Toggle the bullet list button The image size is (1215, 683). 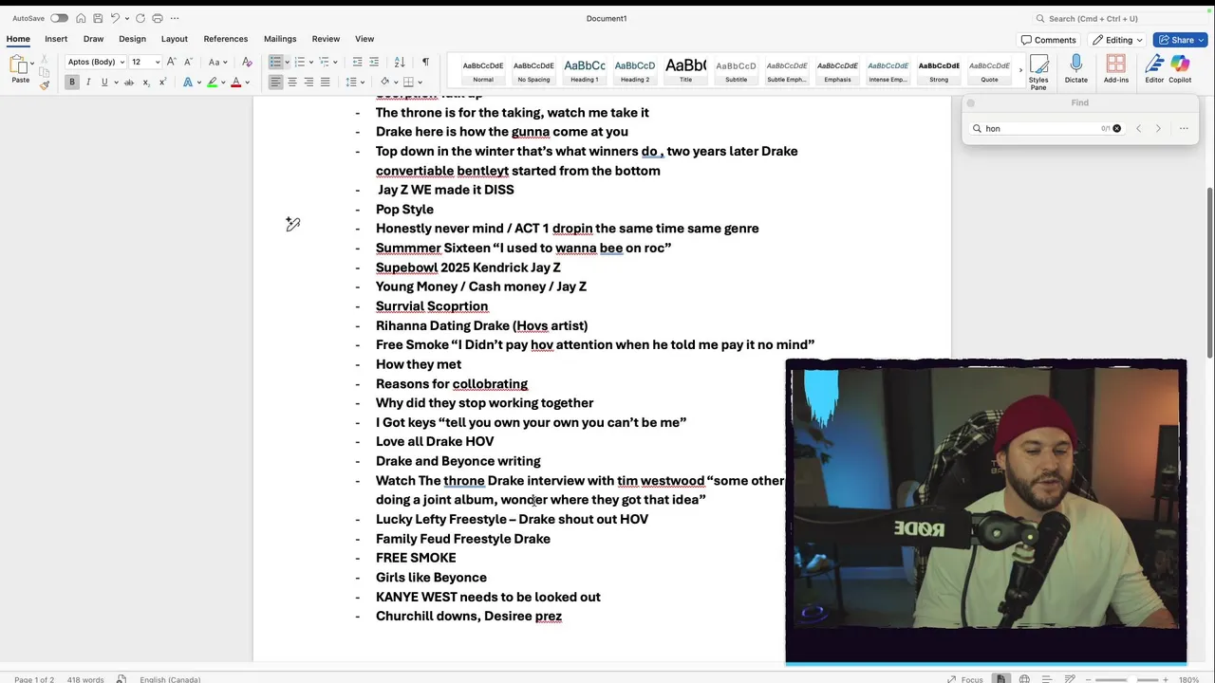coord(275,62)
